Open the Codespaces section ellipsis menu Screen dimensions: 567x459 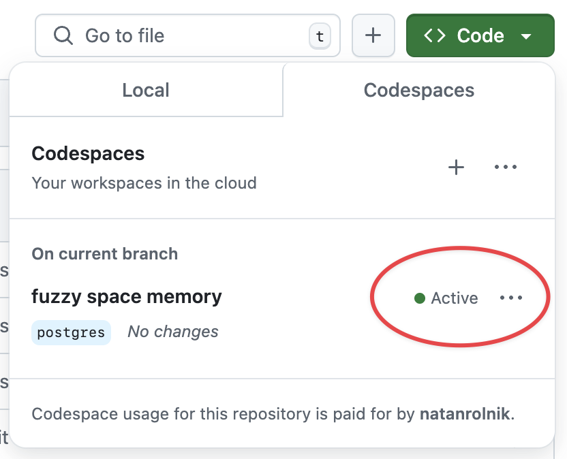coord(506,167)
